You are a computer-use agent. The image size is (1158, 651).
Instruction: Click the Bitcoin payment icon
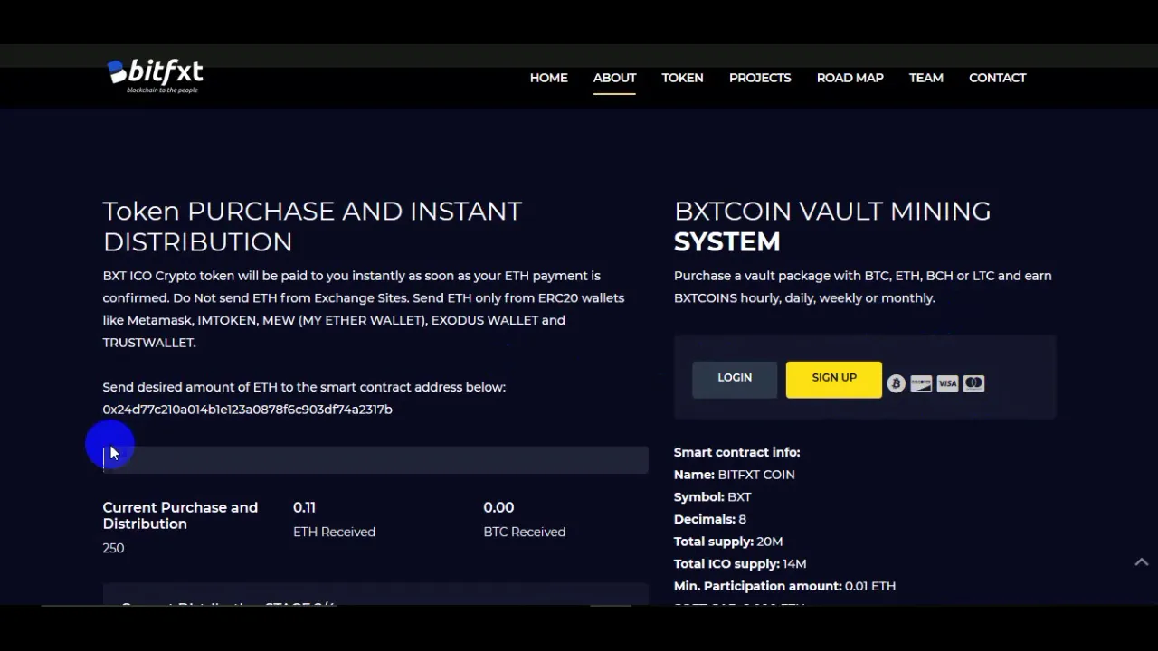pyautogui.click(x=896, y=383)
